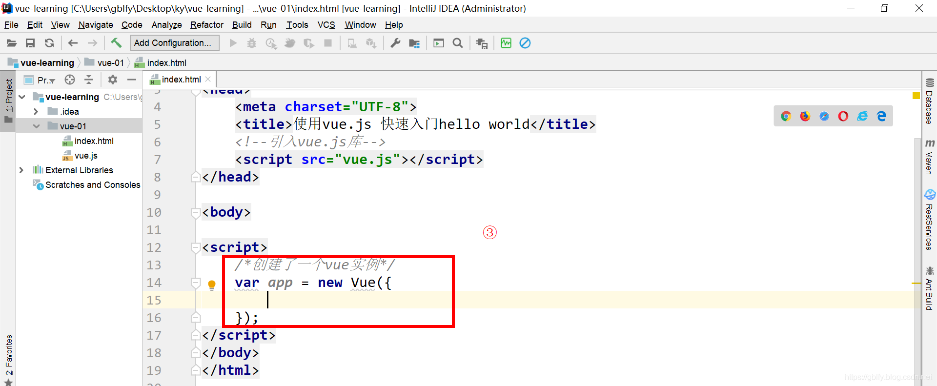
Task: Open the Refactor menu
Action: tap(207, 25)
